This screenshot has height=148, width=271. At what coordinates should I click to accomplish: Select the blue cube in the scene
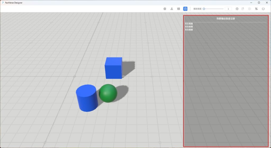click(113, 68)
